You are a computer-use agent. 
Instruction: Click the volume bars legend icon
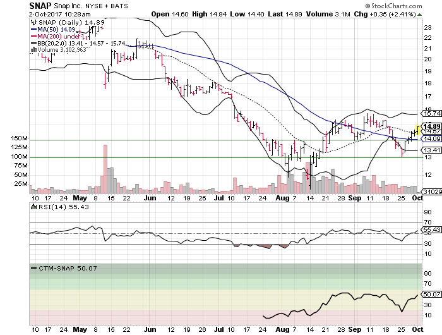(33, 50)
